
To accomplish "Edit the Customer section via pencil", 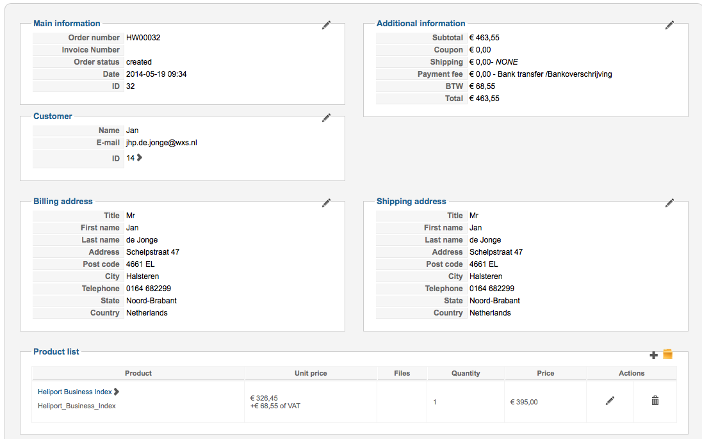I will click(x=326, y=118).
